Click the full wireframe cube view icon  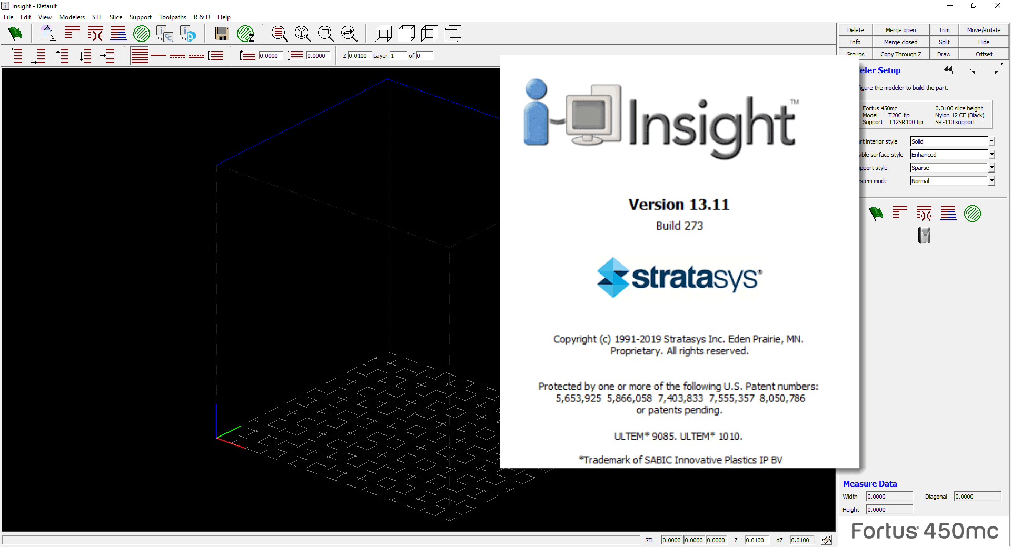pyautogui.click(x=453, y=34)
